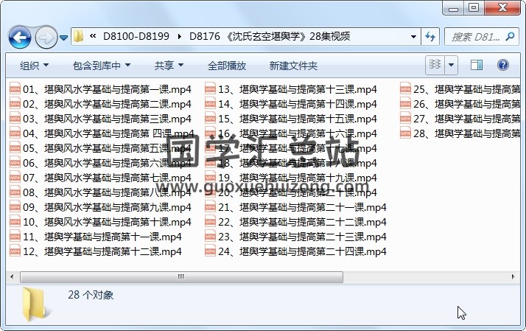Select MP4 icon of file 14 第十四课
The height and width of the screenshot is (331, 526).
210,104
